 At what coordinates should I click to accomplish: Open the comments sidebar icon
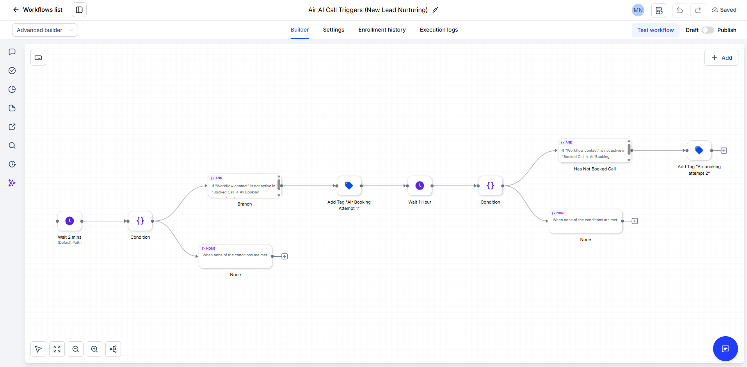coord(12,52)
